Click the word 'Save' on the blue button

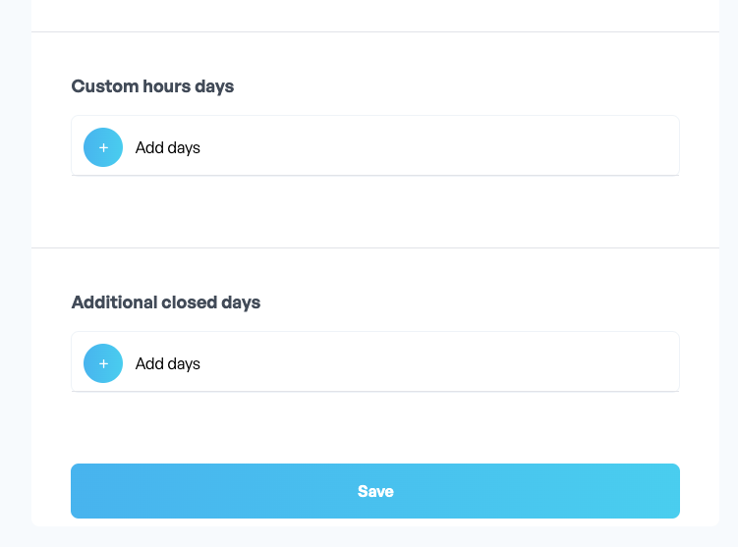(x=375, y=491)
